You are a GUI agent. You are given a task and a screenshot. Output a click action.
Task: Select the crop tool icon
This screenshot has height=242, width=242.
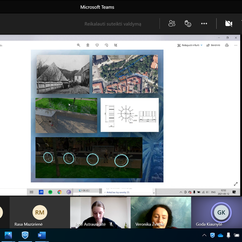[x=116, y=45]
